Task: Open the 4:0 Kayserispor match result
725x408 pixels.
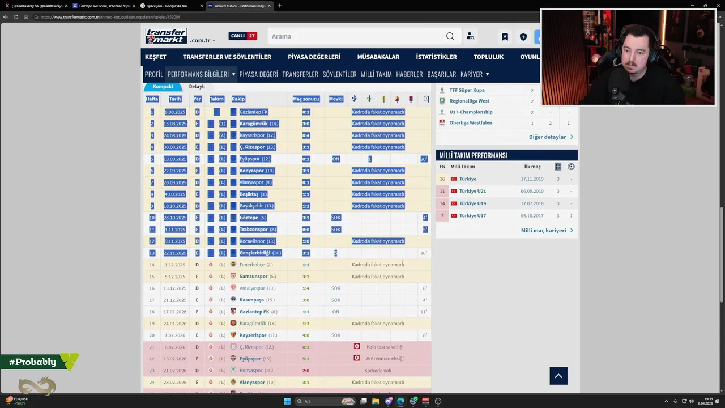Action: (306, 335)
